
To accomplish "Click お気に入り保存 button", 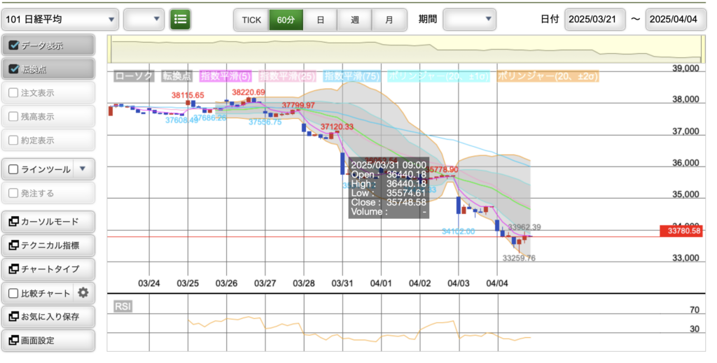I will 48,317.
